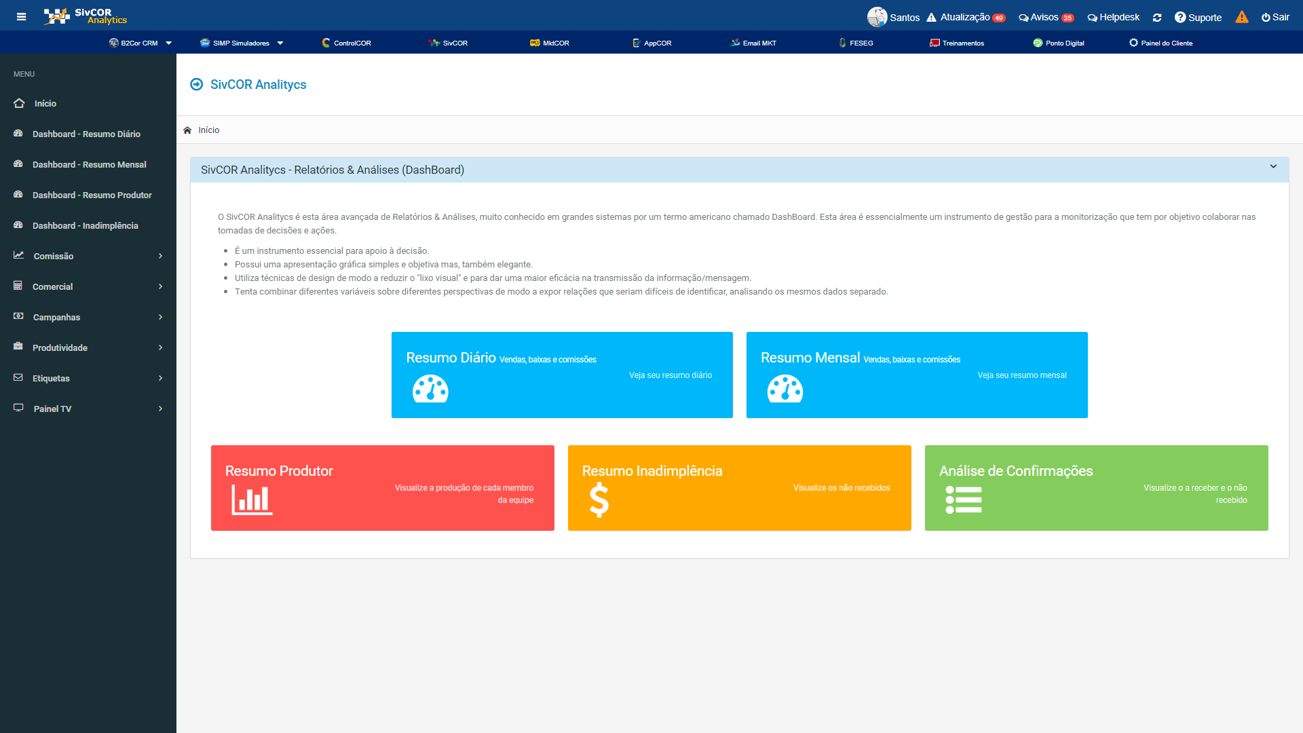Click the bar chart icon on Resumo Produtor
1303x733 pixels.
pos(252,500)
